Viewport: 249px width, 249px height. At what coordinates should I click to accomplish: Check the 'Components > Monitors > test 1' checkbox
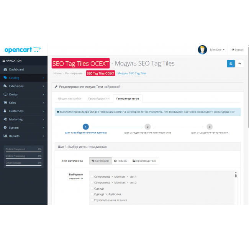(x=92, y=177)
